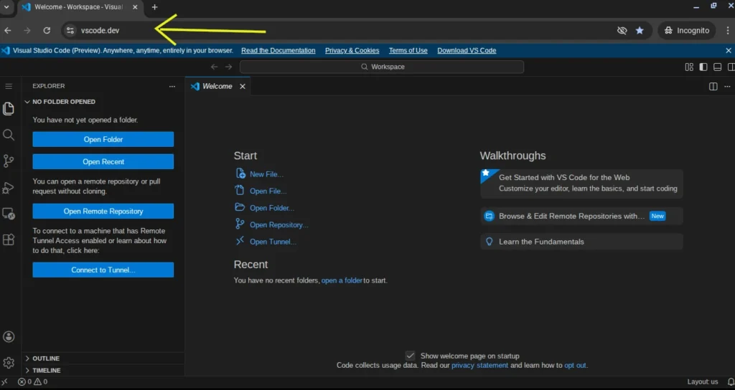Bookmark this page with the star icon
This screenshot has height=390, width=735.
tap(640, 31)
